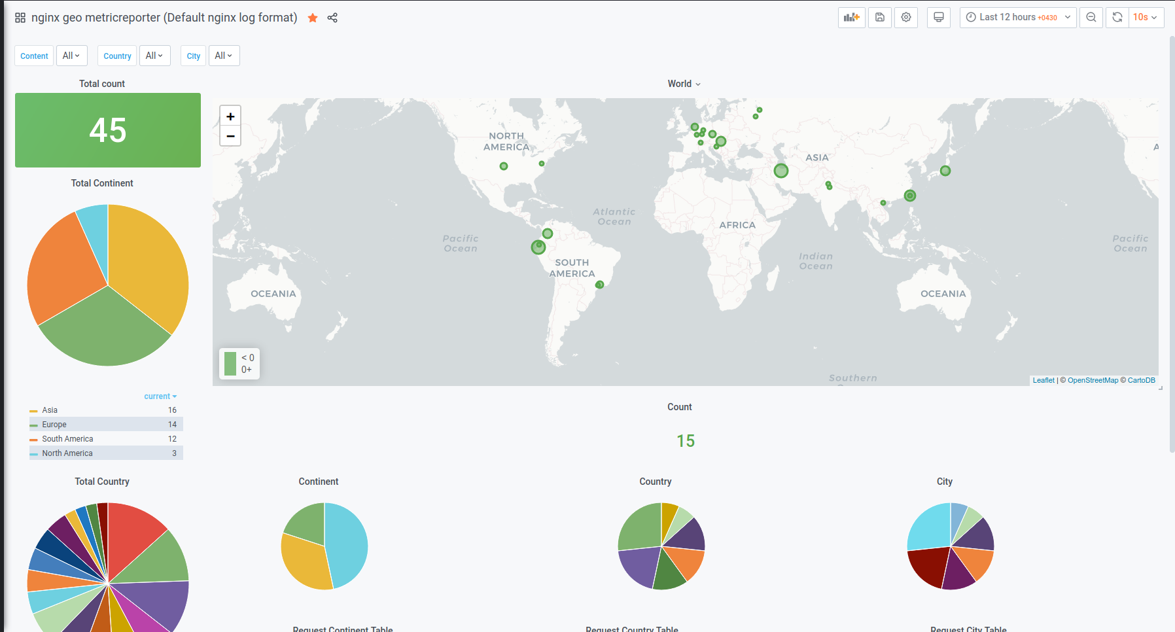Image resolution: width=1175 pixels, height=632 pixels.
Task: Toggle North America series in legend
Action: click(67, 453)
